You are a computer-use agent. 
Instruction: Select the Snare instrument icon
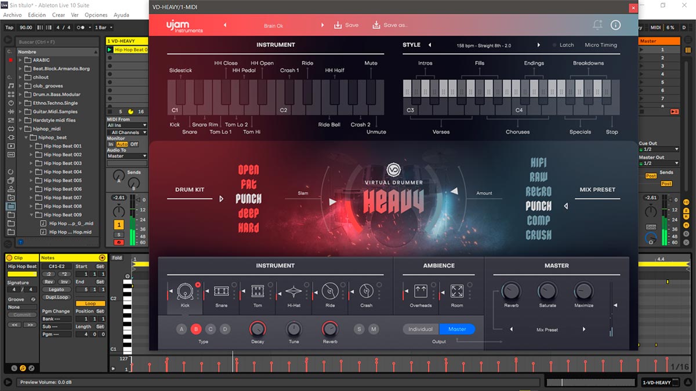(221, 291)
